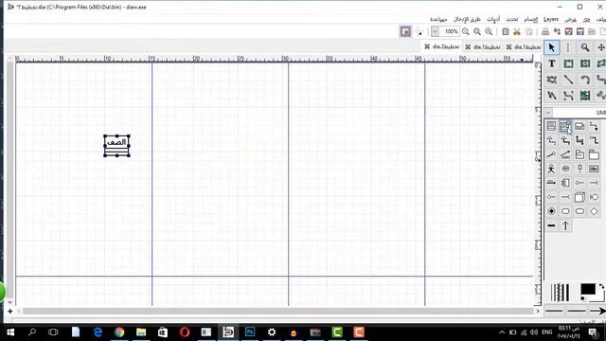Choose the UML Fork thick bar
Screen dimensions: 606x341
click(x=551, y=225)
